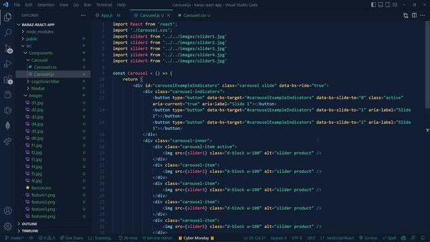The image size is (430, 242).
Task: Click the Spell checker status item
Action: (390, 238)
